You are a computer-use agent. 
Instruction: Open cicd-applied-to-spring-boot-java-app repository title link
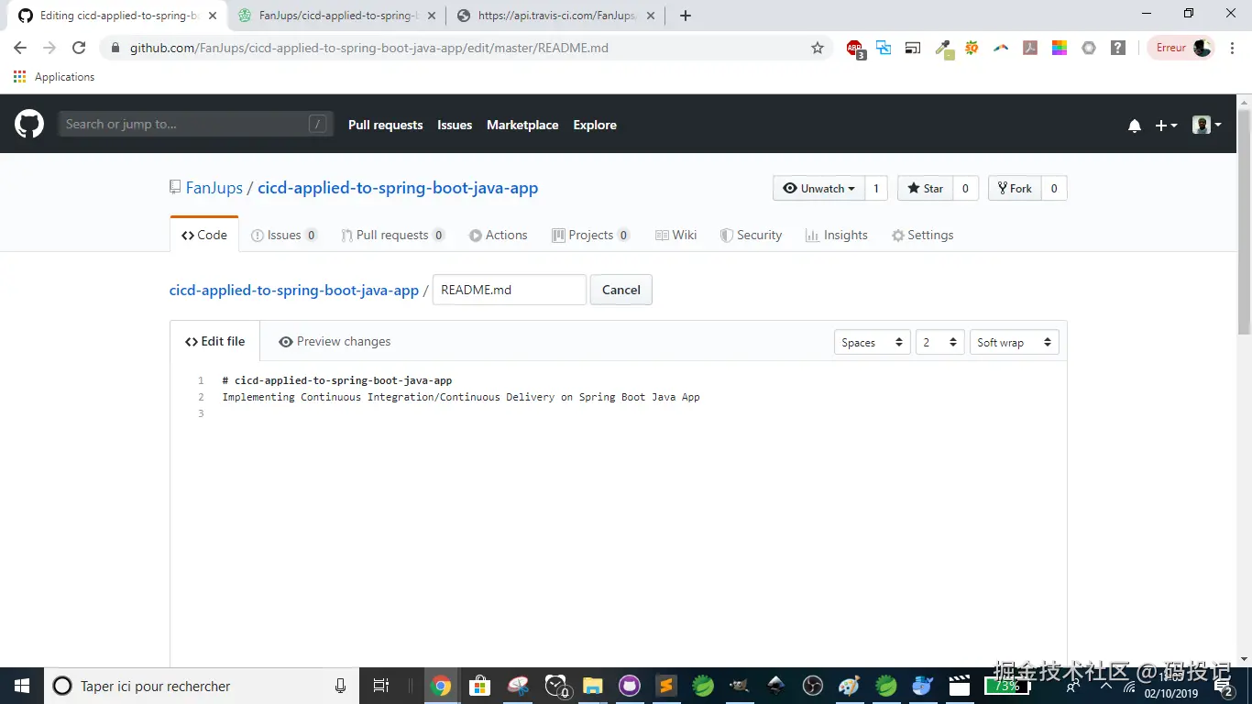(398, 188)
